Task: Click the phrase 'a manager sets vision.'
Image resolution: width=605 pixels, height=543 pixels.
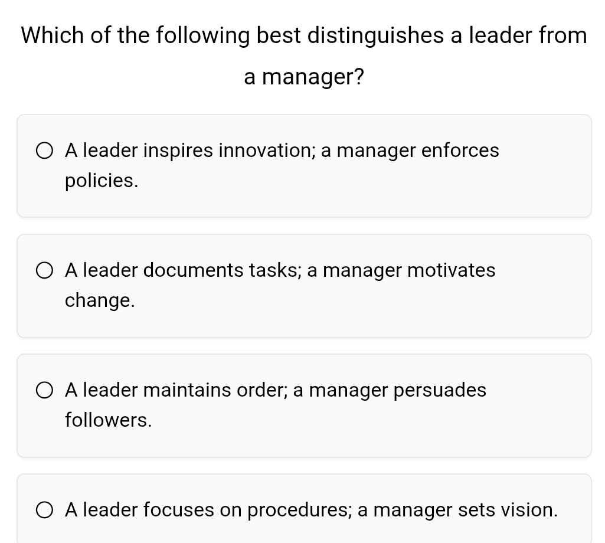Action: [x=458, y=509]
